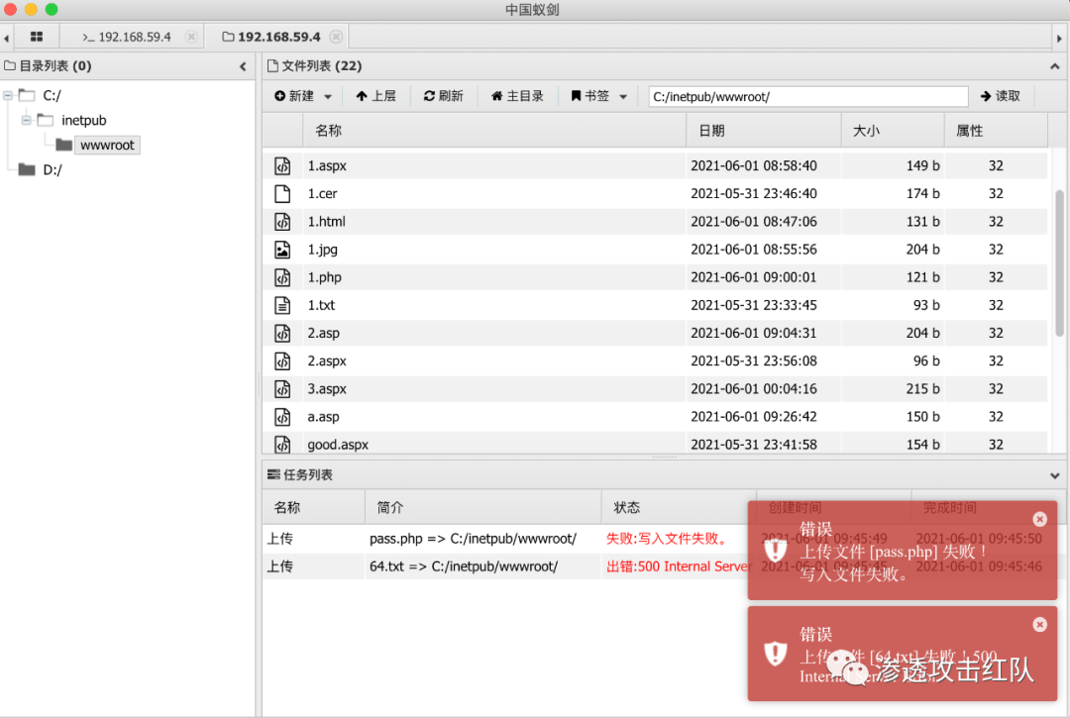Close the file manager 192.168.59.4 tab
The image size is (1070, 718).
point(336,37)
